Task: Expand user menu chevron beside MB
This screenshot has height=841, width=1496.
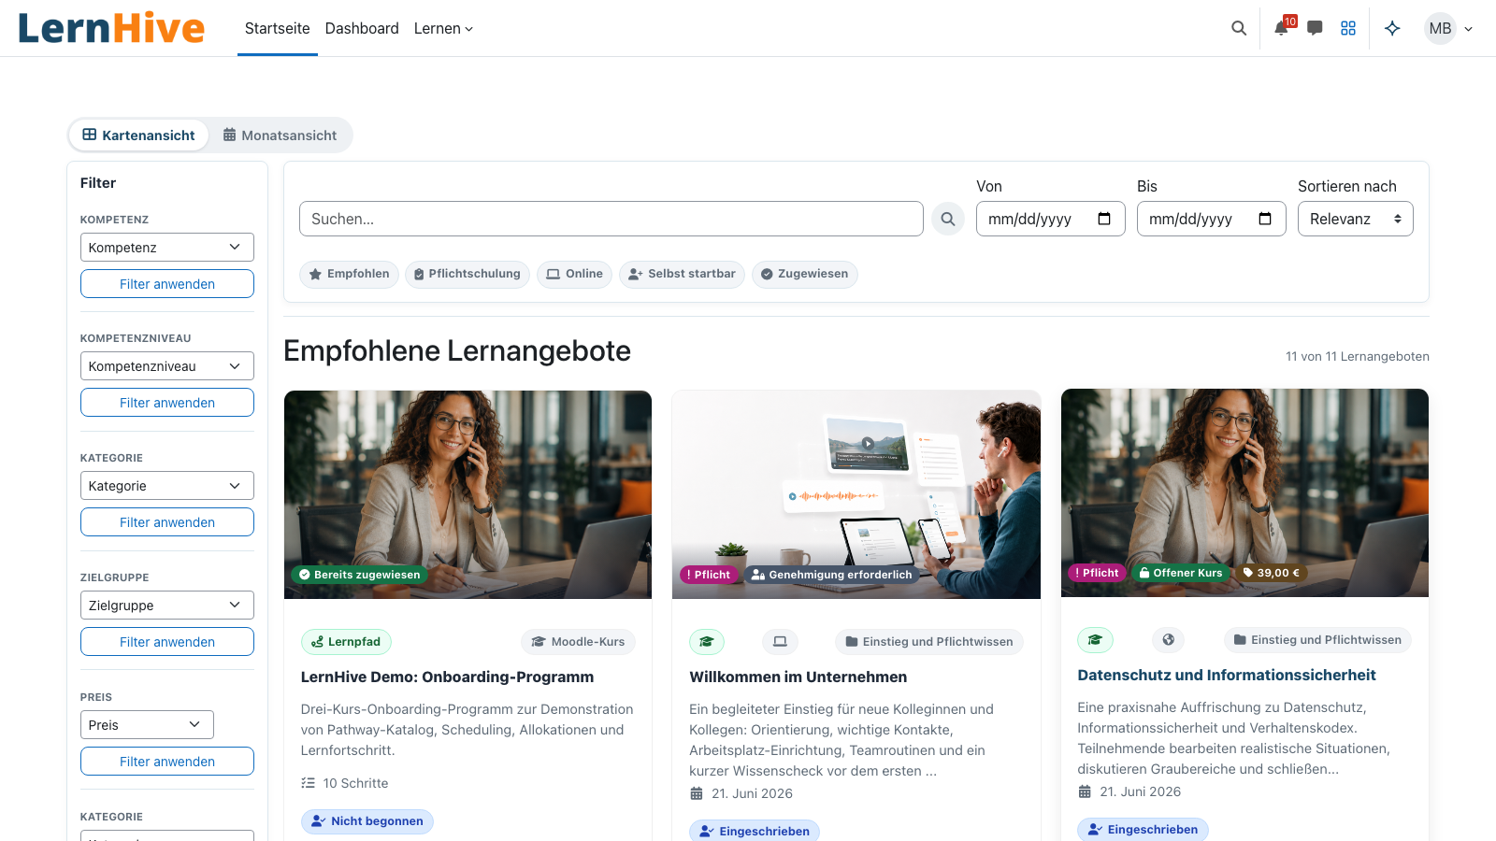Action: [x=1469, y=29]
